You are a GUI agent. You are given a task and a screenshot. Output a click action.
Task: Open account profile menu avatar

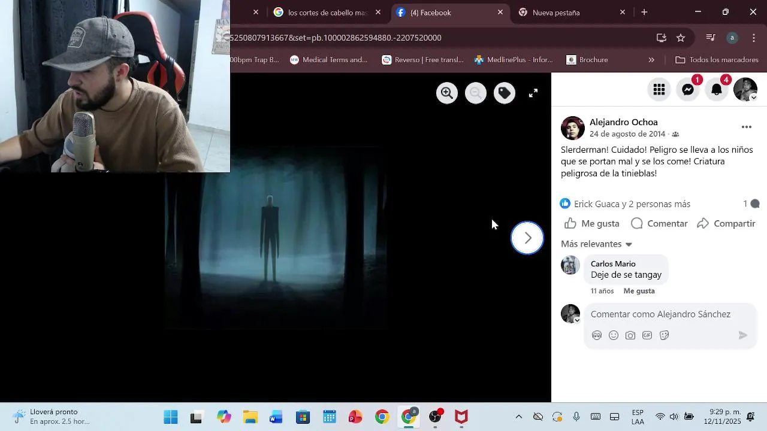tap(745, 90)
